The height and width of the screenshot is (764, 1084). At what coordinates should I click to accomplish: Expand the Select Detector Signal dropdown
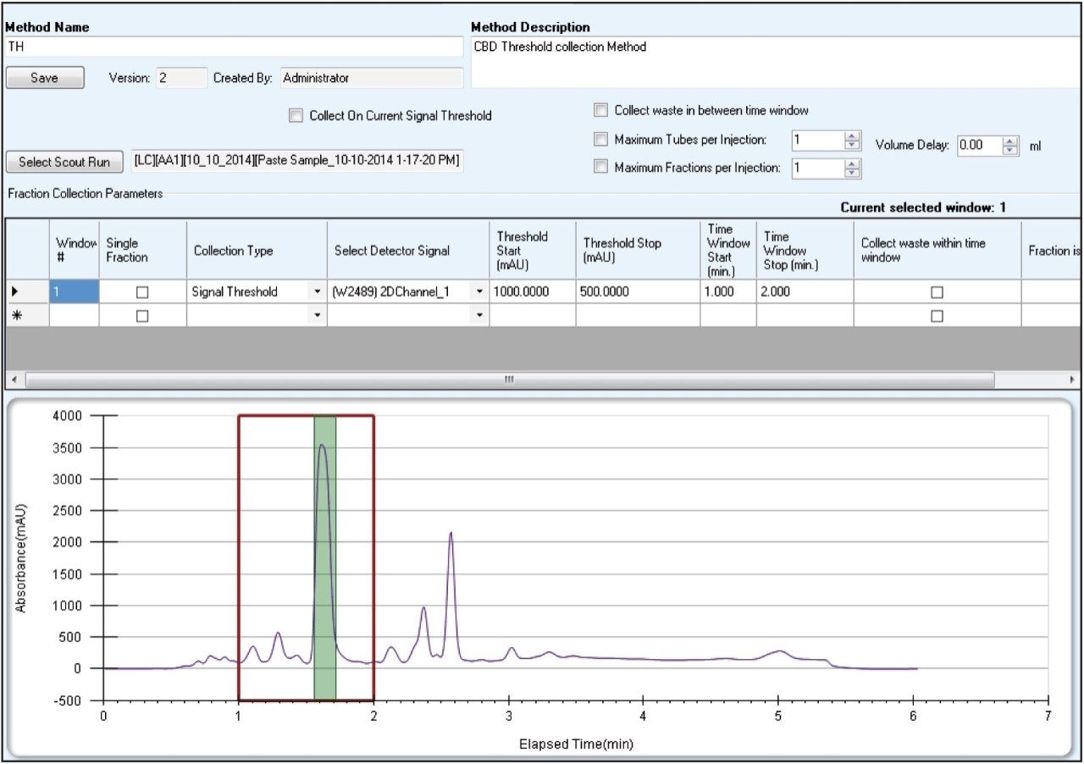(479, 292)
